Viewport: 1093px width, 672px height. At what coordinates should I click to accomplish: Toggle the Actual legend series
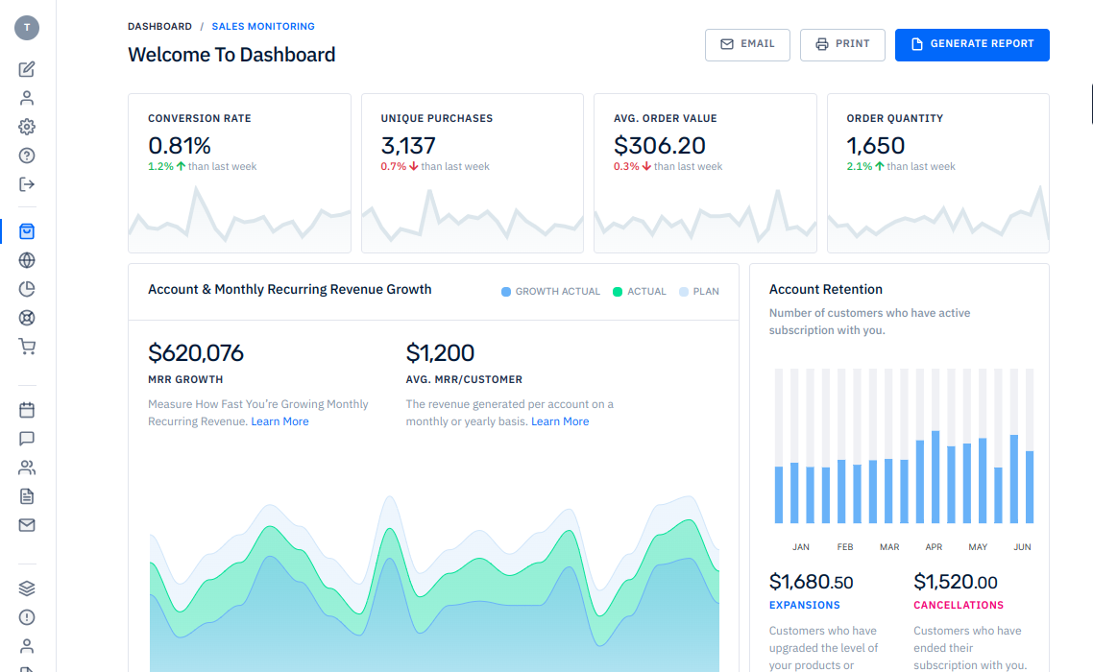pos(640,292)
